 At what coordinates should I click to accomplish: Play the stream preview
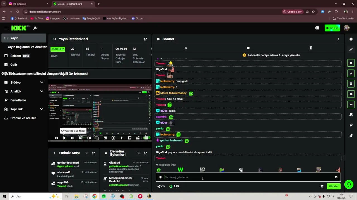[64, 138]
